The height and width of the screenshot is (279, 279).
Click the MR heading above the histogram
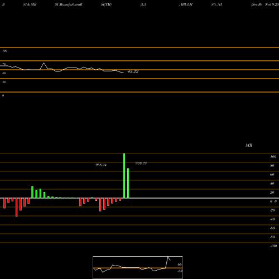point(249,145)
